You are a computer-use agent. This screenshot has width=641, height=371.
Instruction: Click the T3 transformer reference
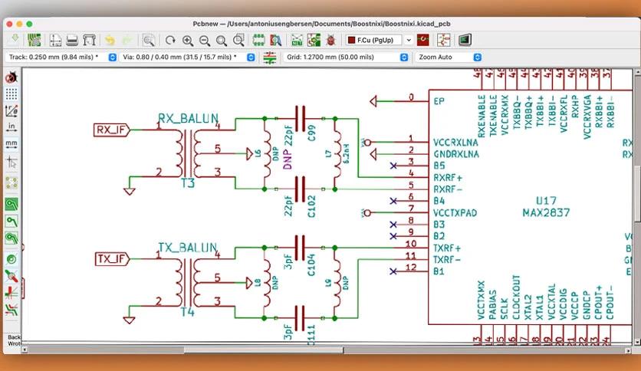click(188, 183)
